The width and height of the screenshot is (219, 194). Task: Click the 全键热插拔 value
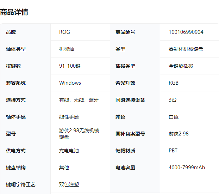181,66
